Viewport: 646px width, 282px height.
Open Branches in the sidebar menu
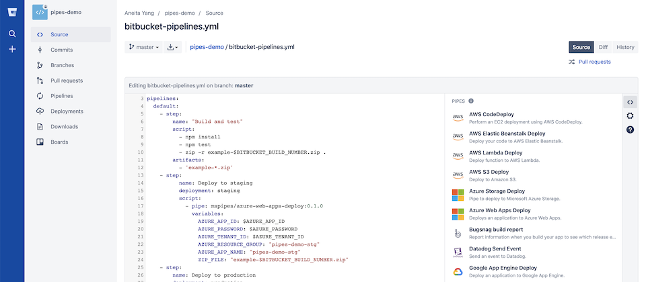71,65
